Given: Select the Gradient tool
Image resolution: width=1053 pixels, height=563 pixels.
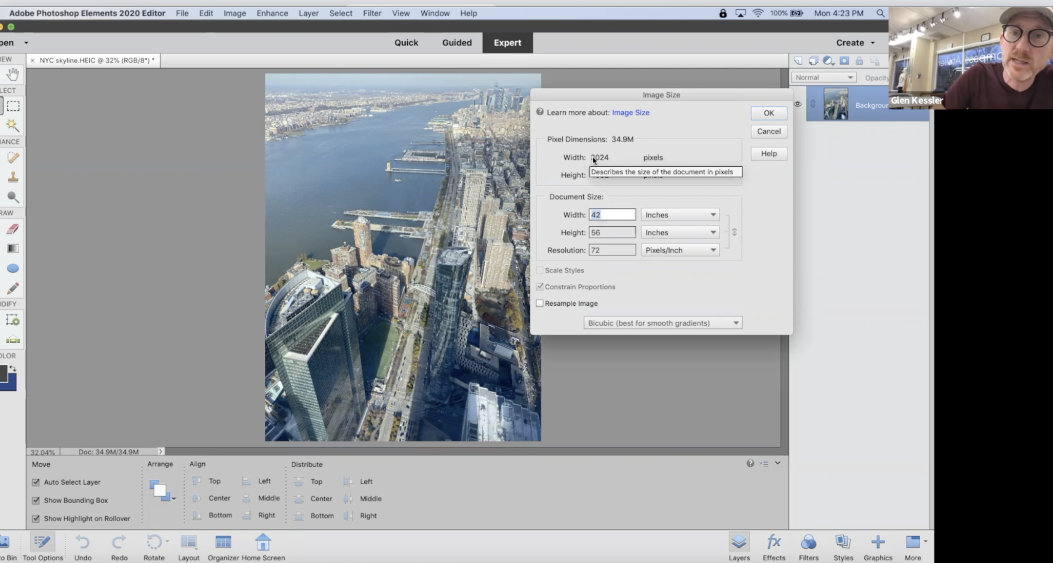Looking at the screenshot, I should pos(13,248).
